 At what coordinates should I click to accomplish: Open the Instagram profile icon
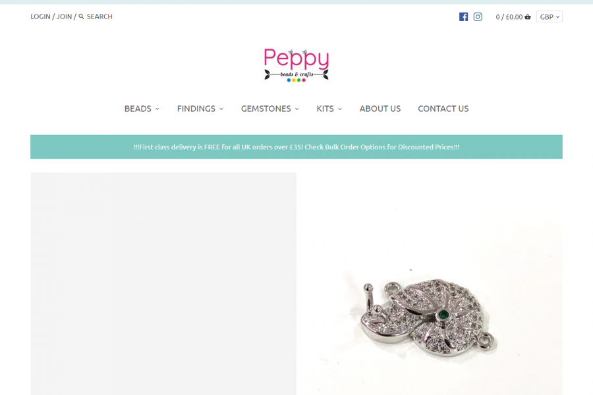[x=478, y=16]
